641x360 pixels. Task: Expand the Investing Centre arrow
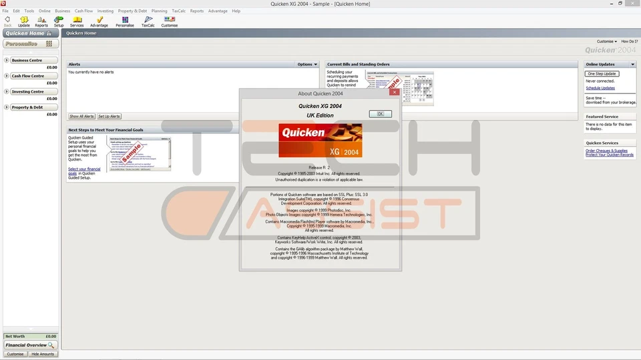click(x=7, y=91)
